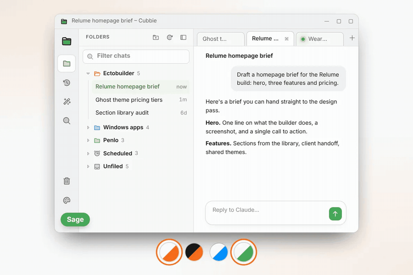413x275 pixels.
Task: Click the Unfiled folder name
Action: [x=113, y=166]
